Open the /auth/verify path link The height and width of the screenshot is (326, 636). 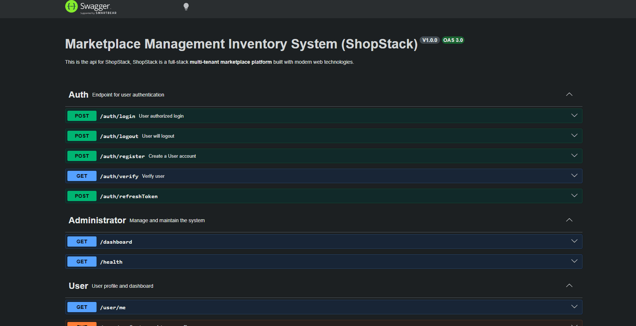119,176
